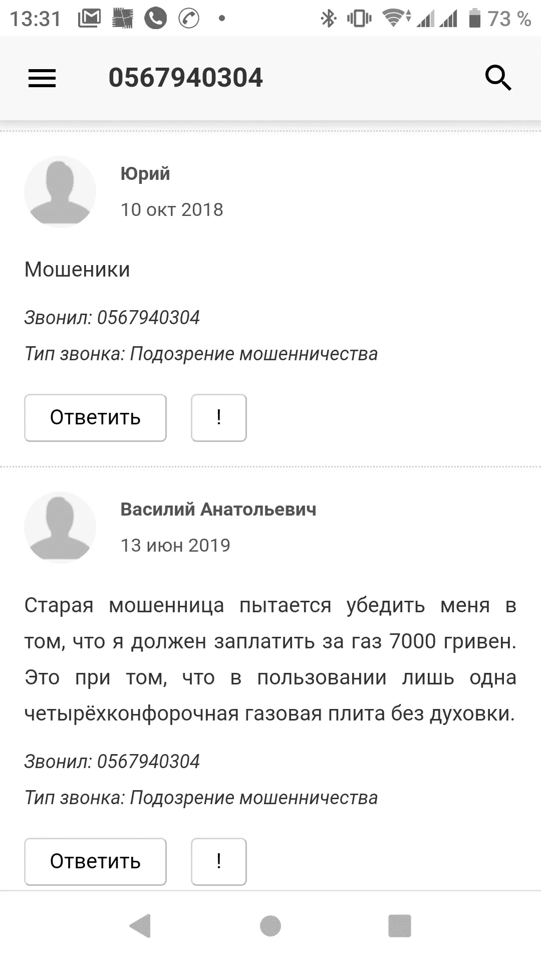Tap Василий Анатольевич's avatar picture

tap(60, 527)
